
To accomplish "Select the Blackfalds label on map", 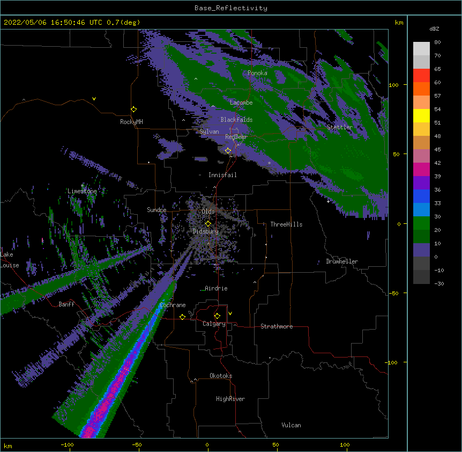I will [x=236, y=120].
